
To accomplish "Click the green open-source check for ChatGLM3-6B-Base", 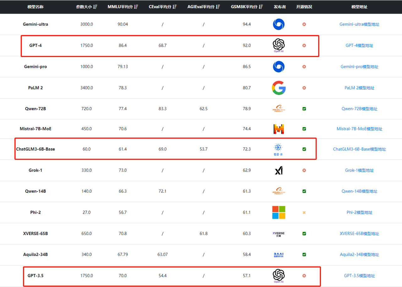I will (x=304, y=149).
